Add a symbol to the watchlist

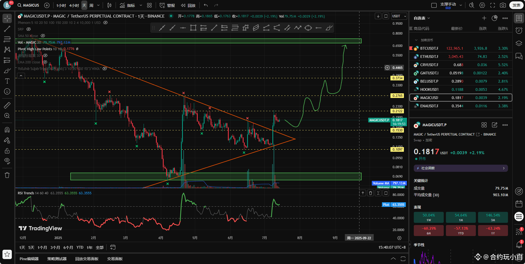(484, 18)
